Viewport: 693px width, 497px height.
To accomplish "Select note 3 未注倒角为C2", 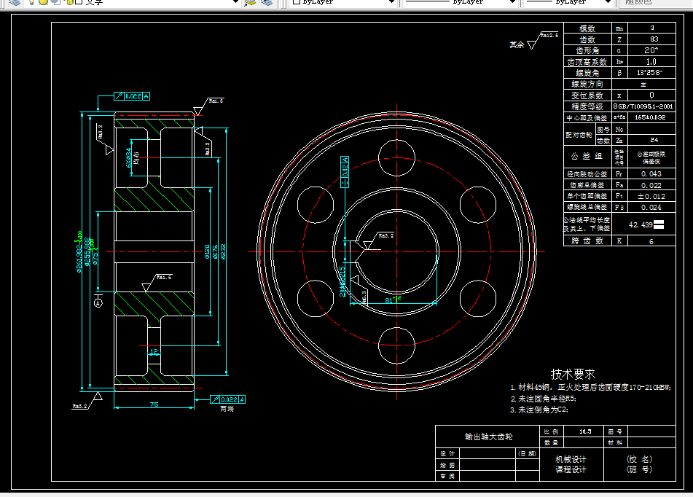I will (x=539, y=410).
